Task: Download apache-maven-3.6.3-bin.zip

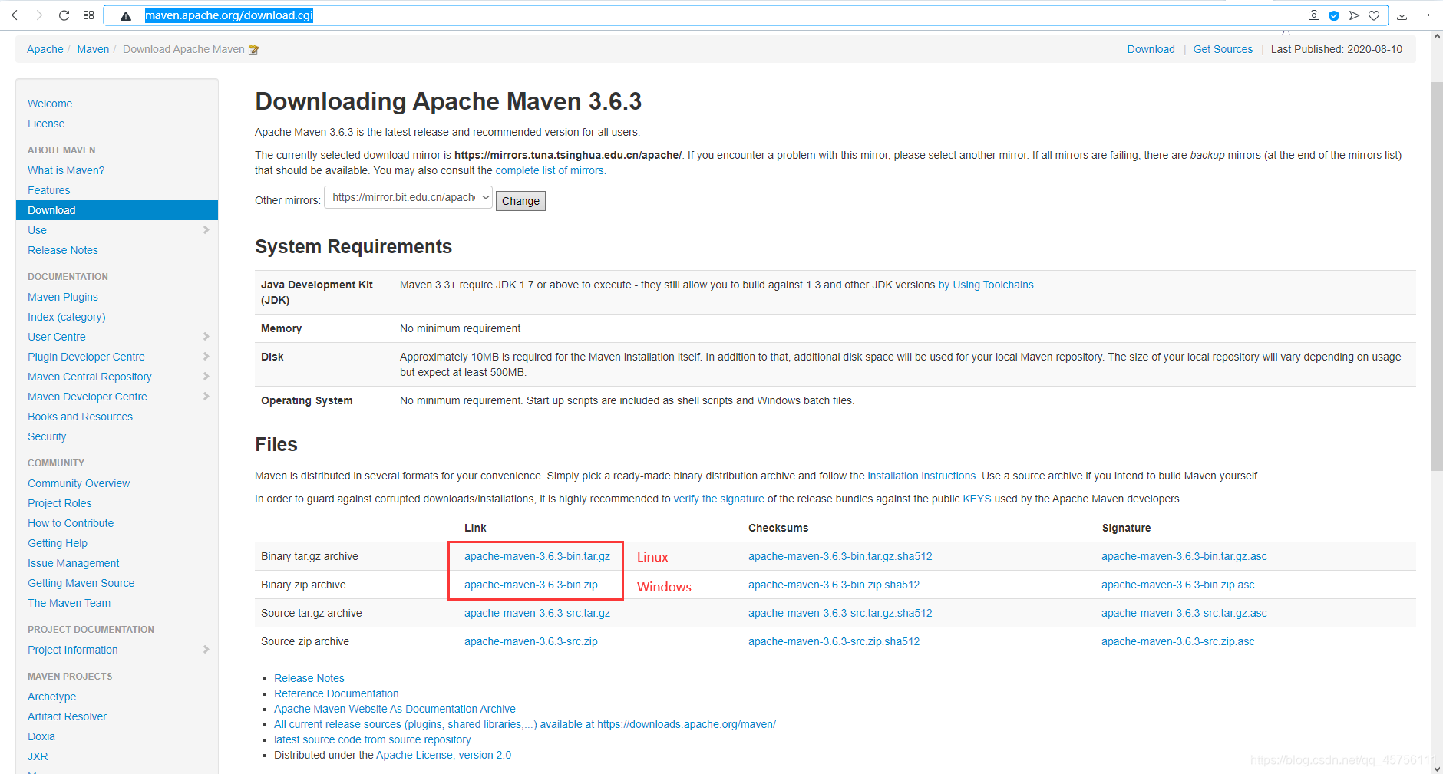Action: pos(531,585)
